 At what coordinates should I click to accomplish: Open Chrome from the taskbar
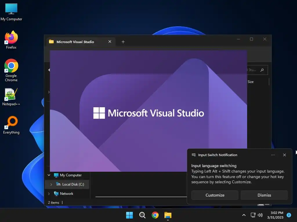pyautogui.click(x=155, y=215)
